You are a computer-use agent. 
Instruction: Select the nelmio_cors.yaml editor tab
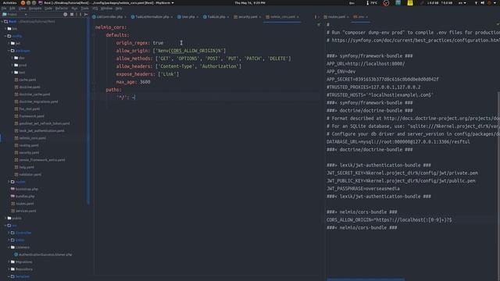tap(282, 17)
